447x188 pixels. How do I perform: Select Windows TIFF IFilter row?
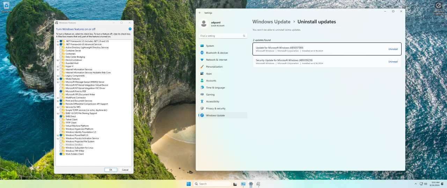[75, 151]
